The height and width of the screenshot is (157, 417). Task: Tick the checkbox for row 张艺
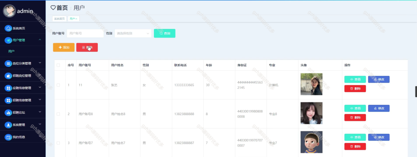click(x=58, y=85)
